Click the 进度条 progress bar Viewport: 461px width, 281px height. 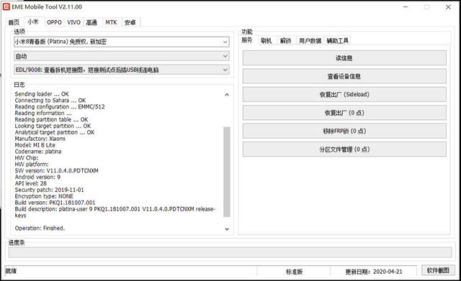[x=230, y=252]
